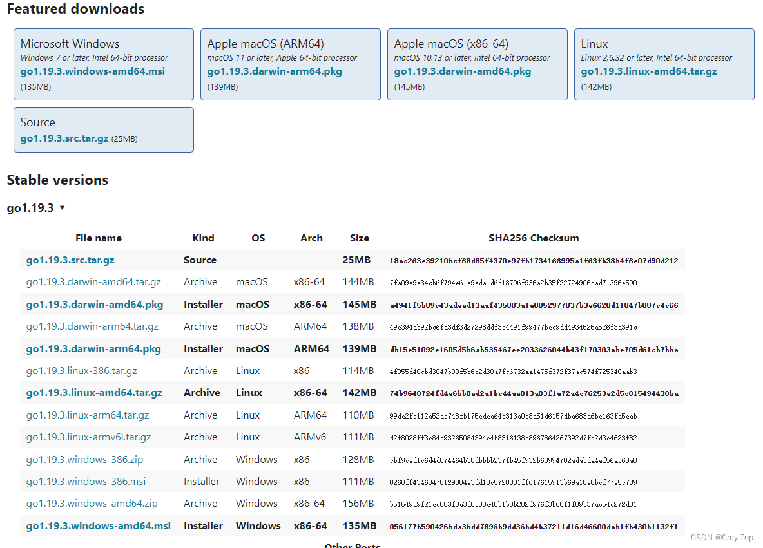
Task: Click ARMv6 arch cell in linux-armv6l row
Action: [x=309, y=437]
